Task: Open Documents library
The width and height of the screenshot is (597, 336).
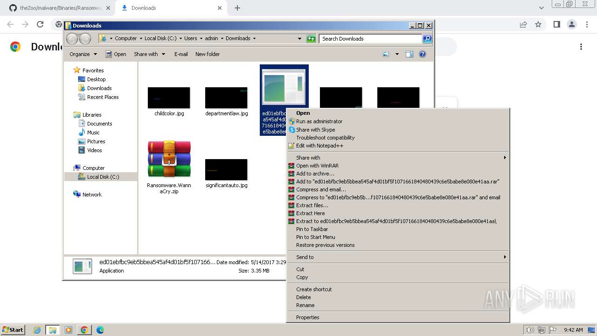Action: pos(99,124)
